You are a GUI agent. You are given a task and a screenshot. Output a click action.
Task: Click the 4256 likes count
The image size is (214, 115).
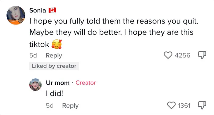pos(183,55)
